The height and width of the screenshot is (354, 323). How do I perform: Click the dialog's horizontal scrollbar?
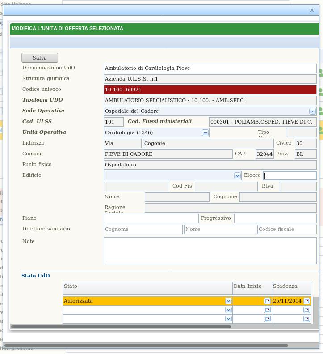point(121,327)
